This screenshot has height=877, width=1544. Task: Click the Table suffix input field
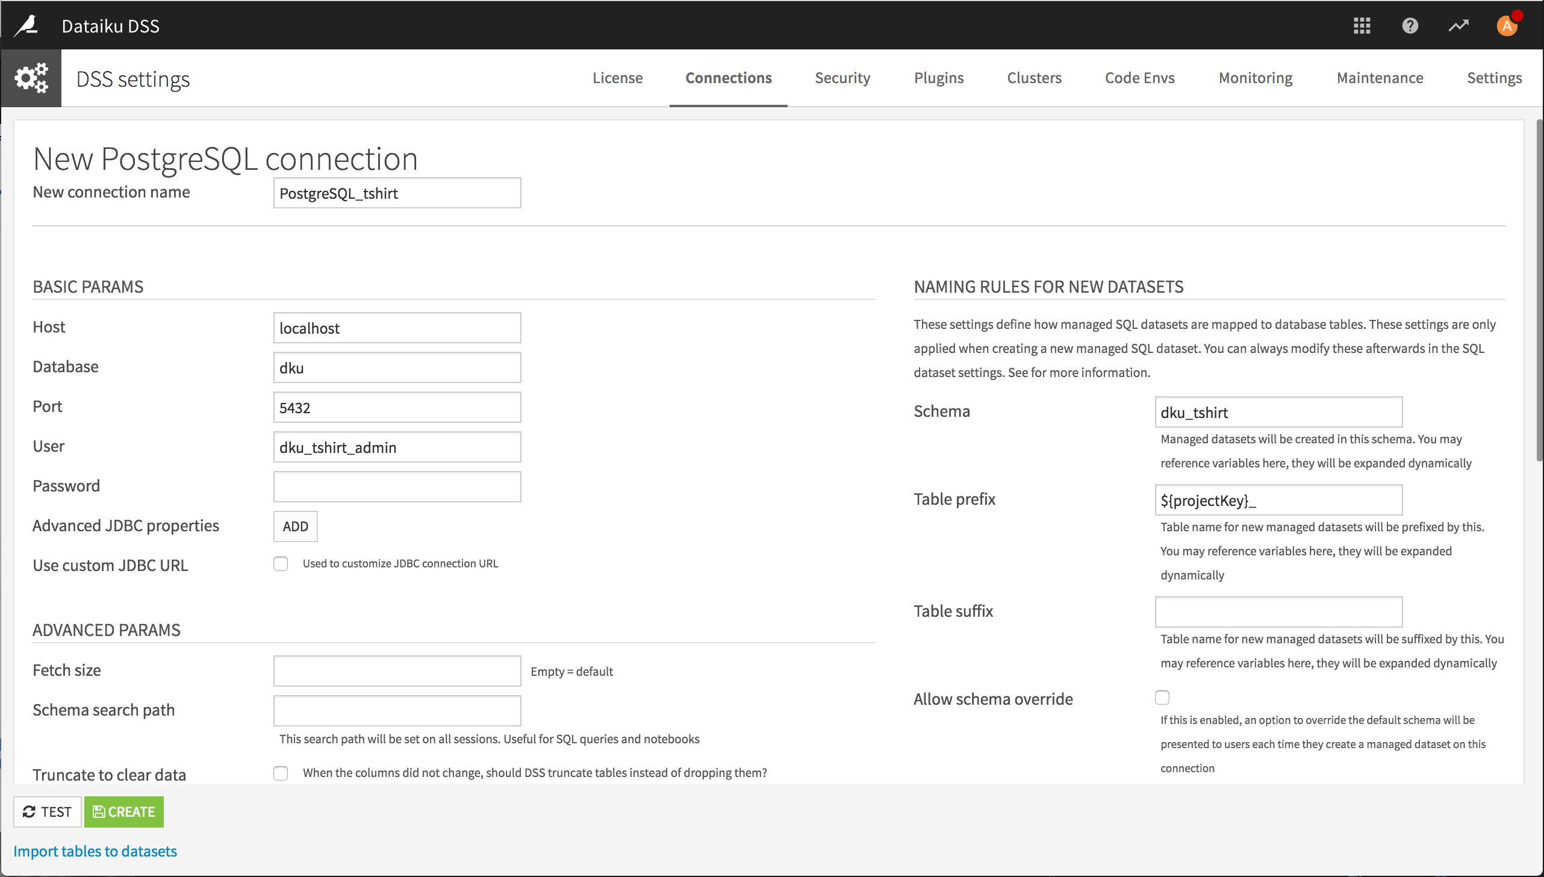1278,611
